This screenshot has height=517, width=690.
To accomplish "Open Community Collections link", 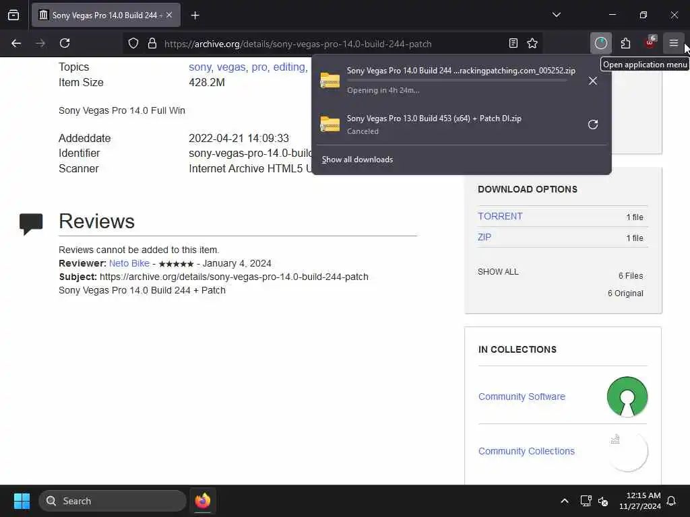I will coord(526,451).
